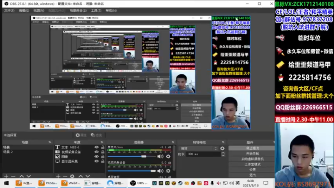Remove the selected source with the minus icon under 来源
The width and height of the screenshot is (334, 188).
[65, 176]
